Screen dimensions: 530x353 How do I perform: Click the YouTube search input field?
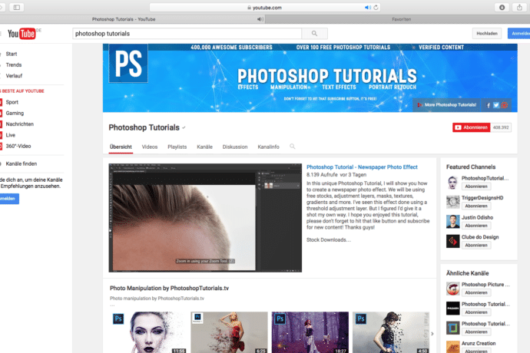(187, 34)
